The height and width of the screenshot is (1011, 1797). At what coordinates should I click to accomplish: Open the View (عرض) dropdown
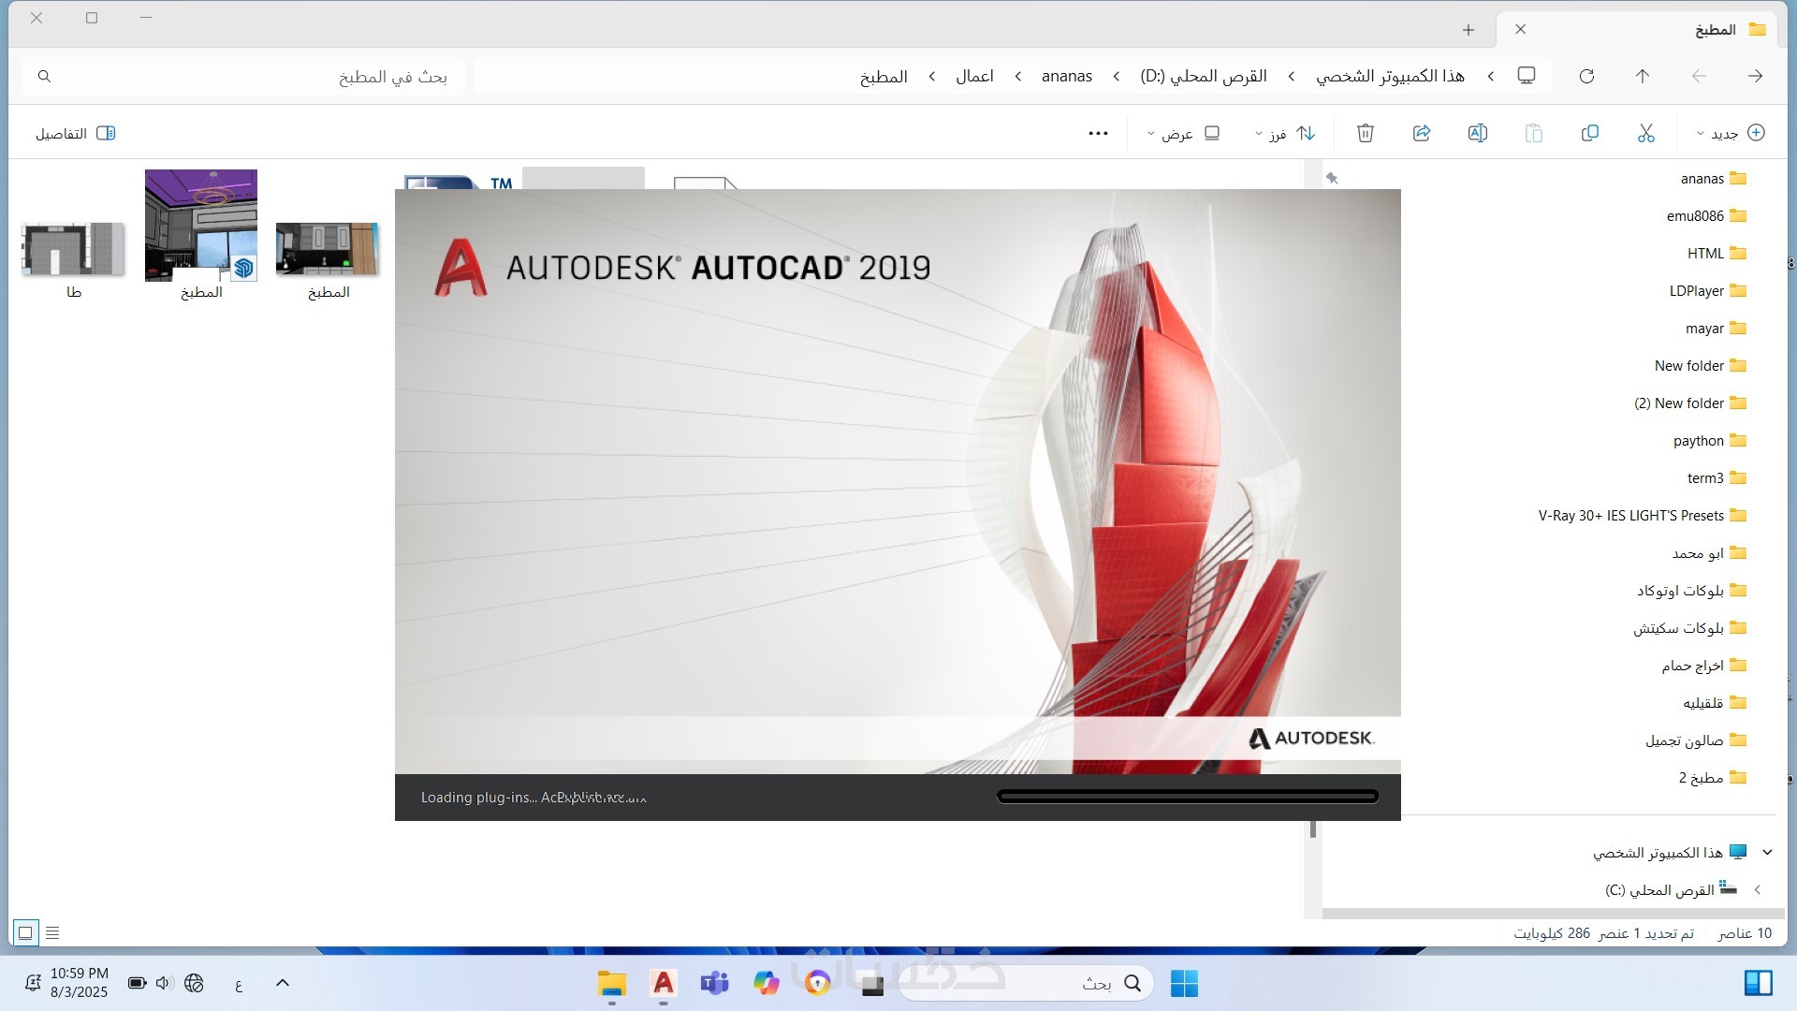pyautogui.click(x=1183, y=133)
